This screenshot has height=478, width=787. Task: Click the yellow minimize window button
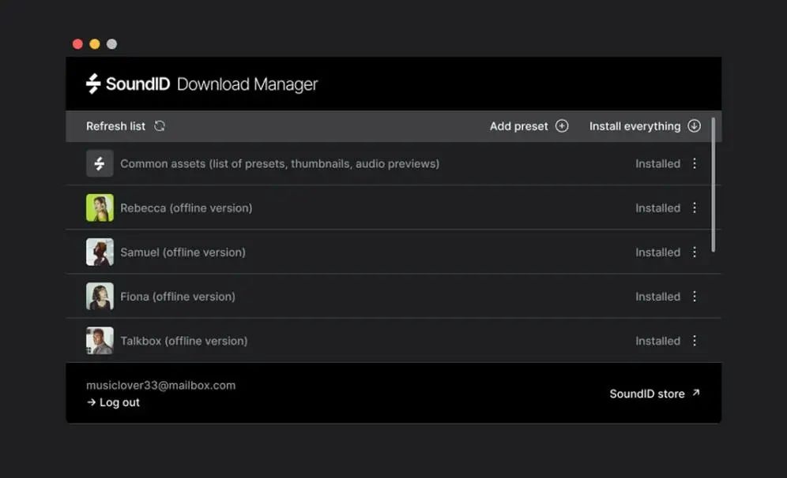point(95,44)
